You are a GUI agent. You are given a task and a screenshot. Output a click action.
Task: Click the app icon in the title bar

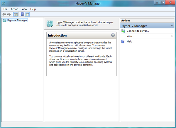pyautogui.click(x=4, y=3)
